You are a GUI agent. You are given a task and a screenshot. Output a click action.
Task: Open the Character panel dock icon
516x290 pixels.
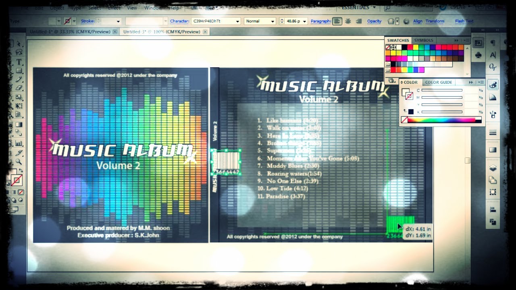pos(493,54)
